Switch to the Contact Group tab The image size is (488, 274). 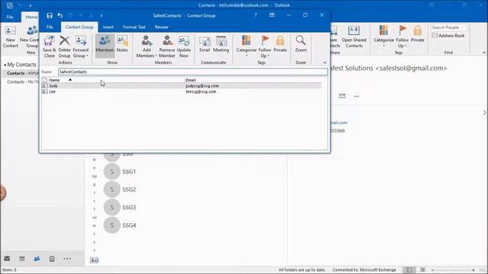point(79,27)
